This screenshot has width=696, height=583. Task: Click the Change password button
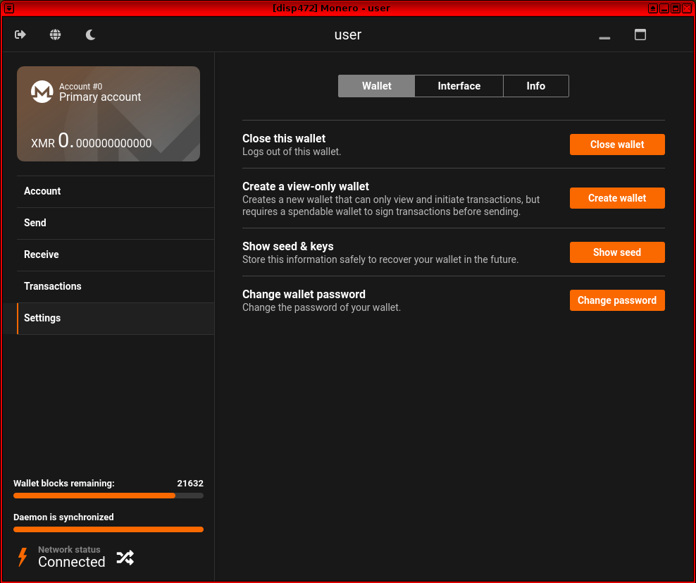(617, 300)
